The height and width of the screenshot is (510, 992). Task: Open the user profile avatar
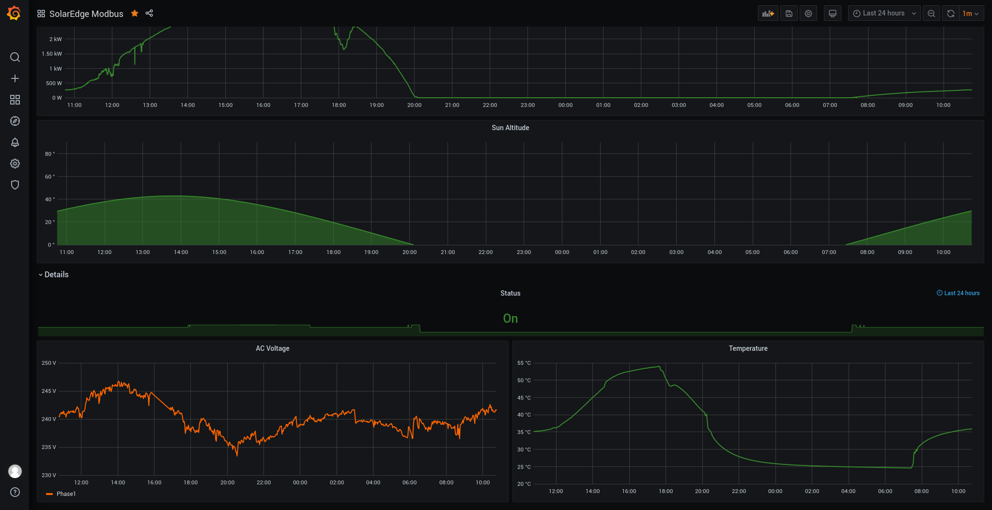pyautogui.click(x=15, y=471)
